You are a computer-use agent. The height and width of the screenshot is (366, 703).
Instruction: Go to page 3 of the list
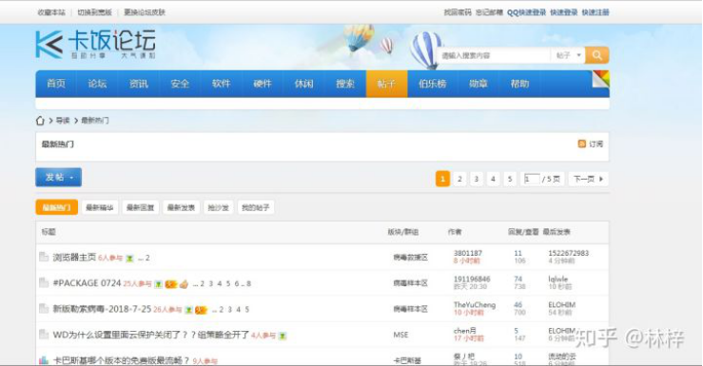[x=477, y=179]
